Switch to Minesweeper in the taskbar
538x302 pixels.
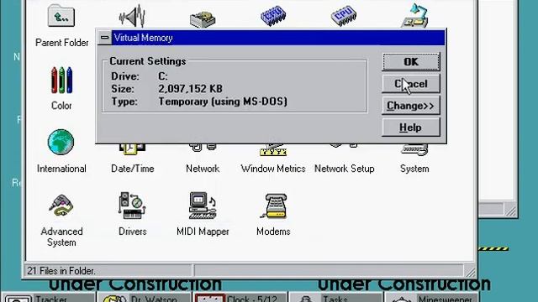click(x=431, y=297)
